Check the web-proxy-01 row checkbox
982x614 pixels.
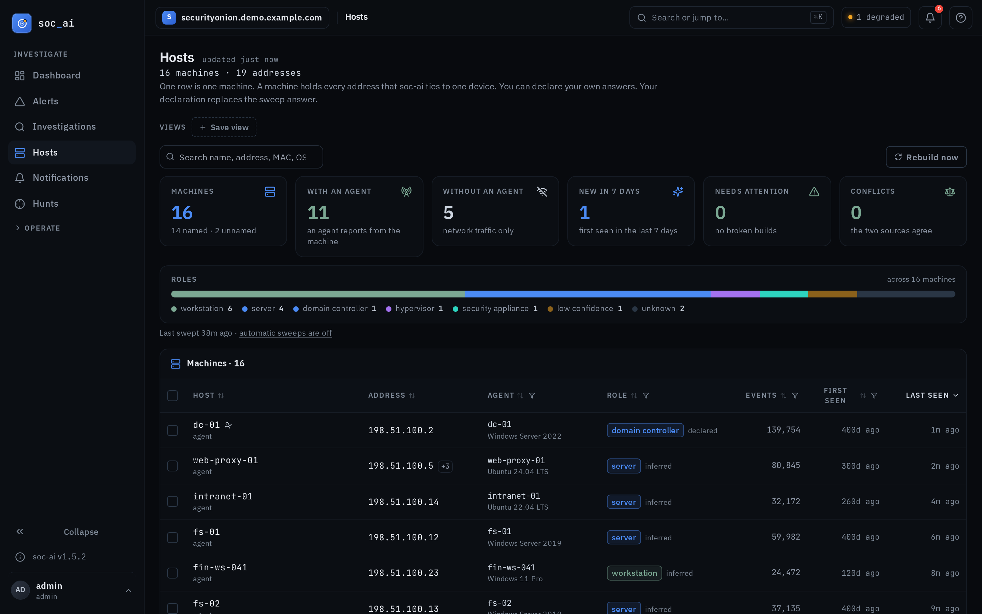click(x=173, y=466)
